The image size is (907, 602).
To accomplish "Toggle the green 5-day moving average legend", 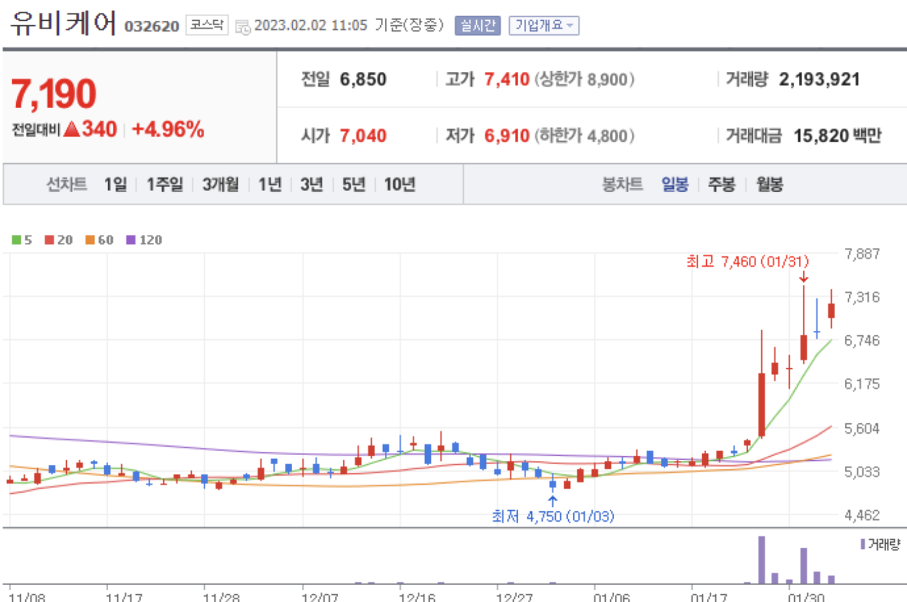I will tap(20, 238).
